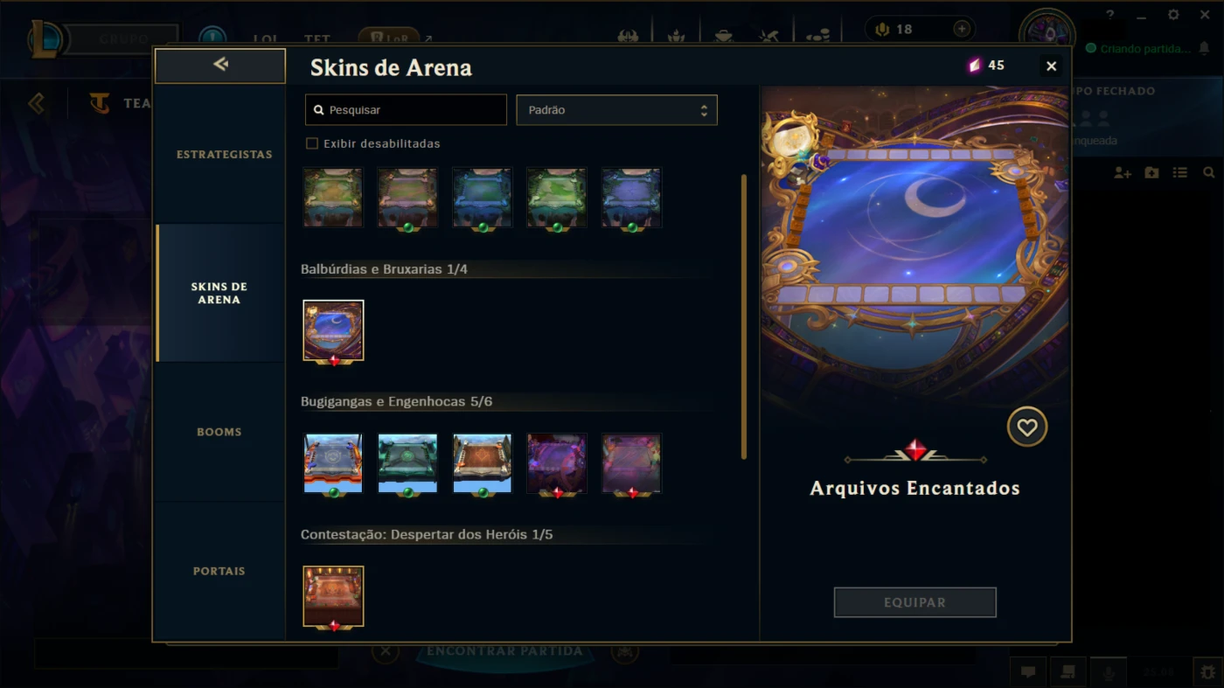Favorite Arquivos Encantados with the heart icon
The width and height of the screenshot is (1224, 688).
pos(1026,427)
